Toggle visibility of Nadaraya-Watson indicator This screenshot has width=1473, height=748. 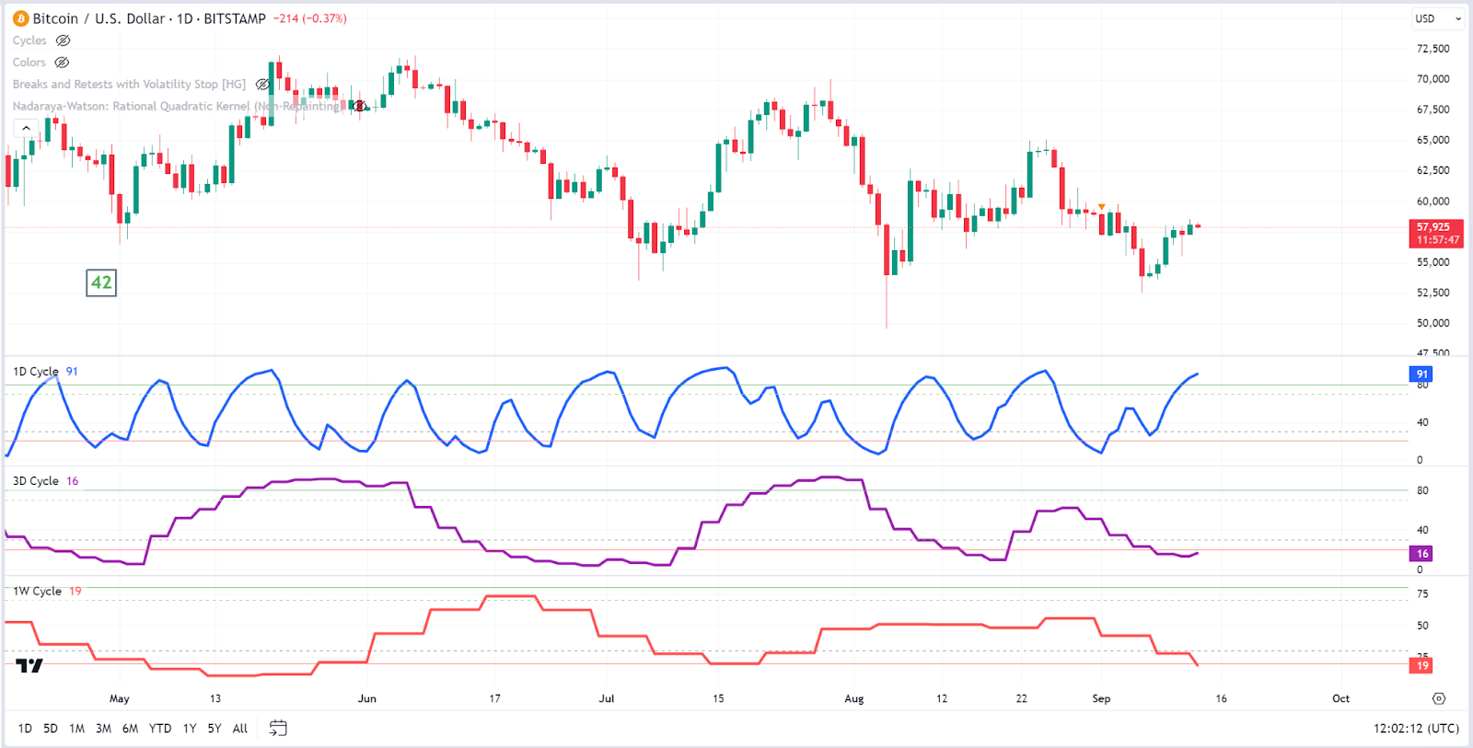(x=359, y=106)
